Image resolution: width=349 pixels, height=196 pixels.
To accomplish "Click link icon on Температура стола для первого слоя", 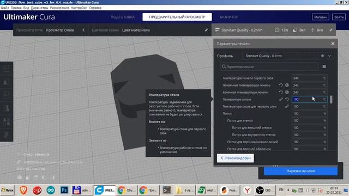I will pyautogui.click(x=287, y=107).
